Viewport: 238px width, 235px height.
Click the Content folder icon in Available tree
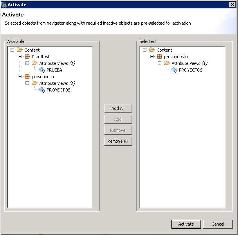coord(20,50)
